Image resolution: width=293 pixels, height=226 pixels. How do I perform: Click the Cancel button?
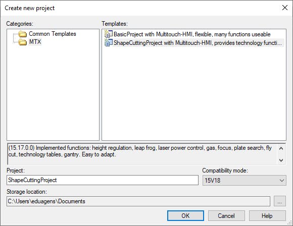tap(226, 216)
